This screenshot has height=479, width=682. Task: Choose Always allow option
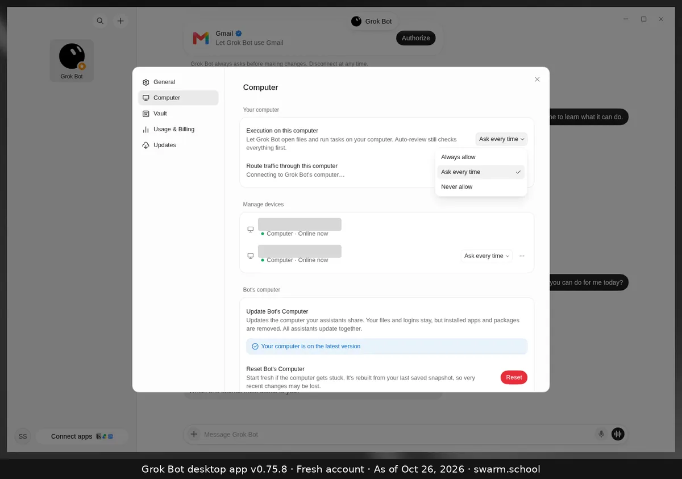point(481,157)
